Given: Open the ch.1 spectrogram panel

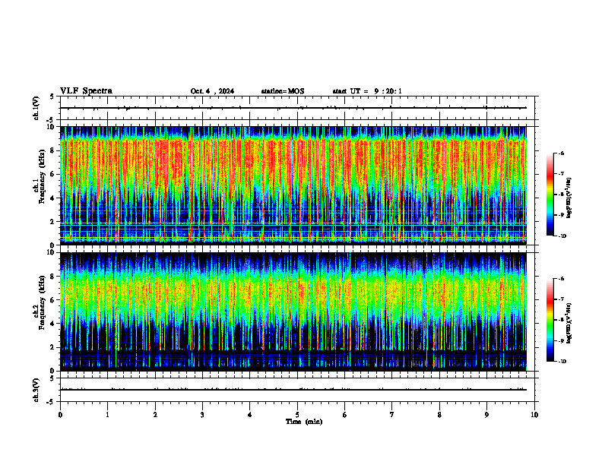Looking at the screenshot, I should (x=293, y=185).
